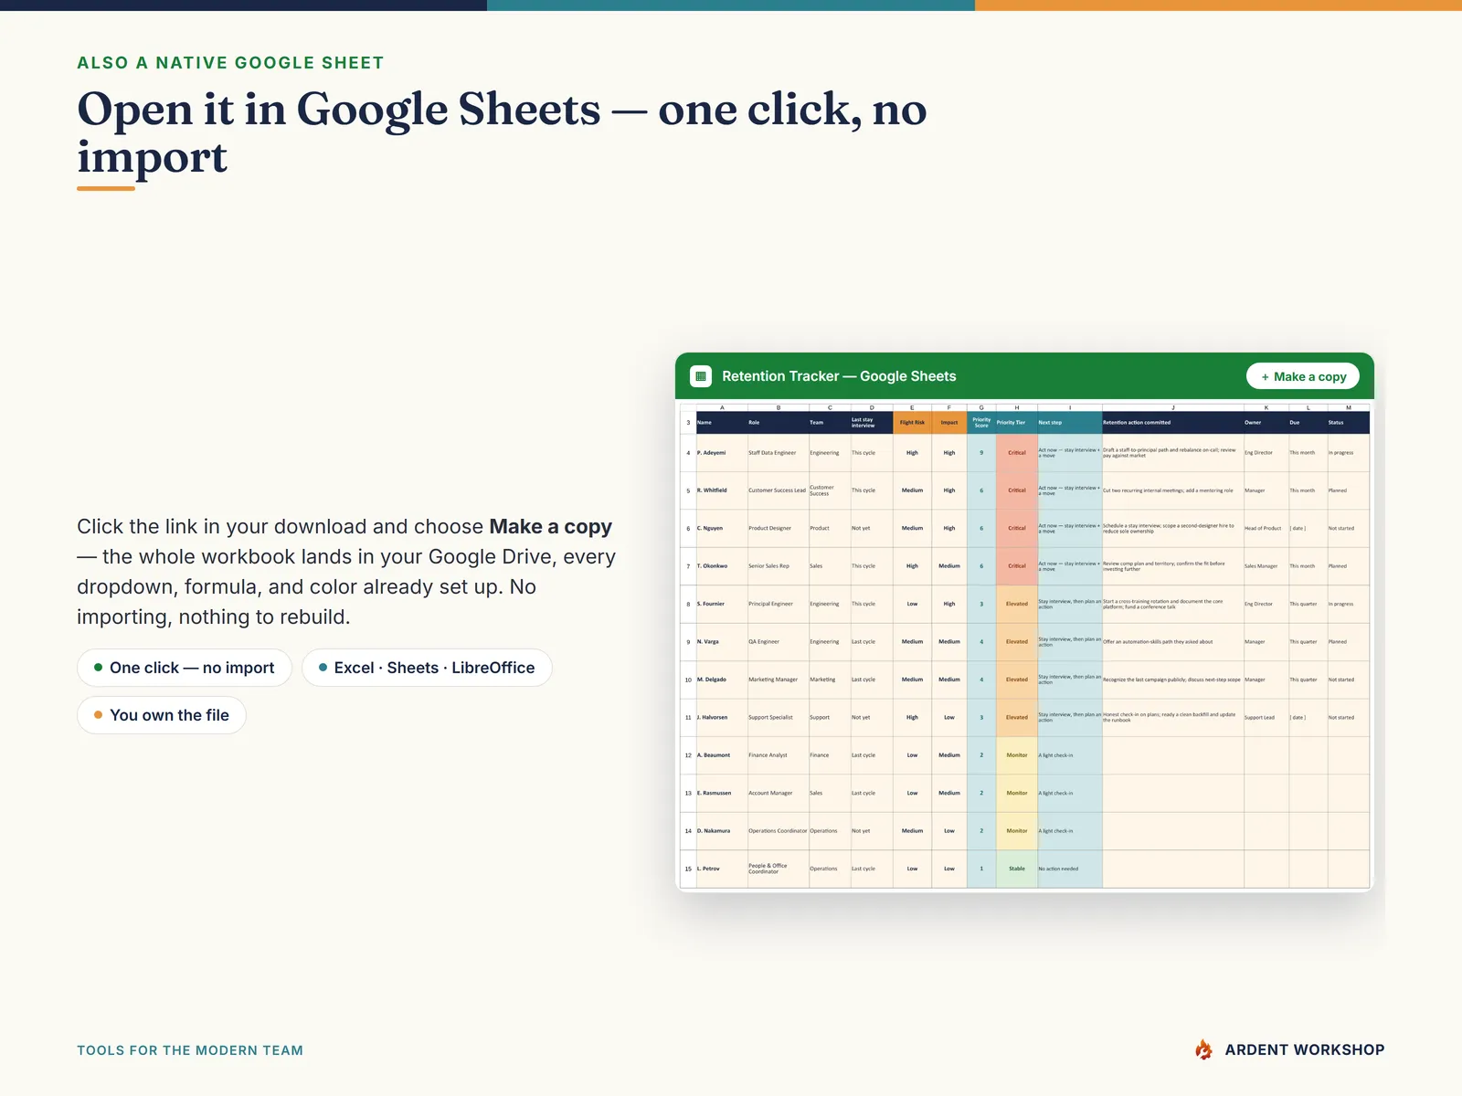The image size is (1462, 1096).
Task: Select the 'Status' header cell
Action: click(1348, 422)
